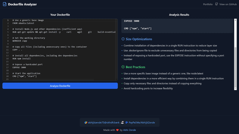The height and width of the screenshot is (134, 239).
Task: Click the Best Practices heading
Action: pos(135,67)
